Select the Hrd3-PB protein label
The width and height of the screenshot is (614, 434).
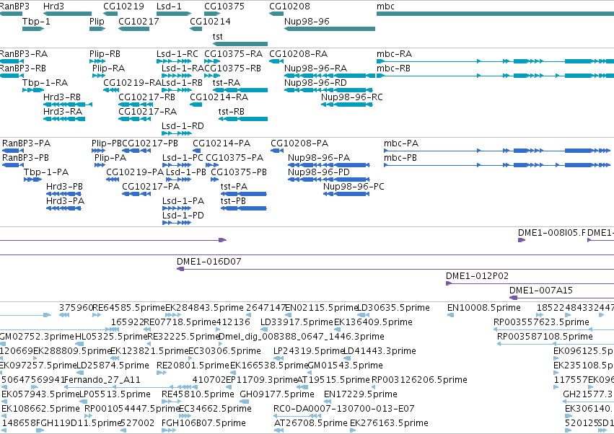[64, 187]
